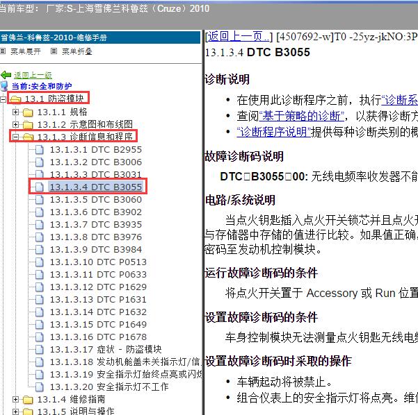Click the 雪佛兰-科鲁兹-2010-维修手册 header bar
The height and width of the screenshot is (415, 418).
point(100,37)
